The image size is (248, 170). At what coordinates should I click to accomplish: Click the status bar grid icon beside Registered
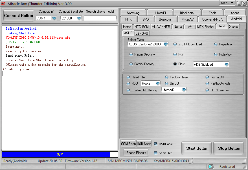tap(210, 166)
